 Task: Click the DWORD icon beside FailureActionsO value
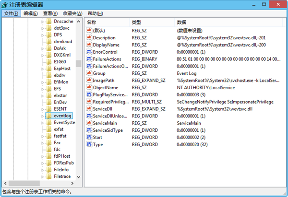tap(89, 66)
